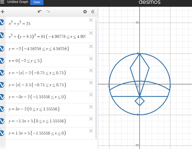Hide the y=3x-2 expression
Viewport: 192px width, 149px height.
pyautogui.click(x=2, y=109)
